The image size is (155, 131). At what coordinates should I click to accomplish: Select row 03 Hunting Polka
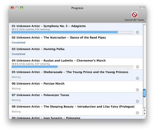(76, 52)
